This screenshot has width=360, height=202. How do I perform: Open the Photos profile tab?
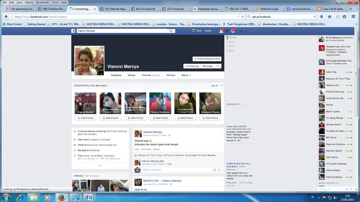pyautogui.click(x=171, y=75)
